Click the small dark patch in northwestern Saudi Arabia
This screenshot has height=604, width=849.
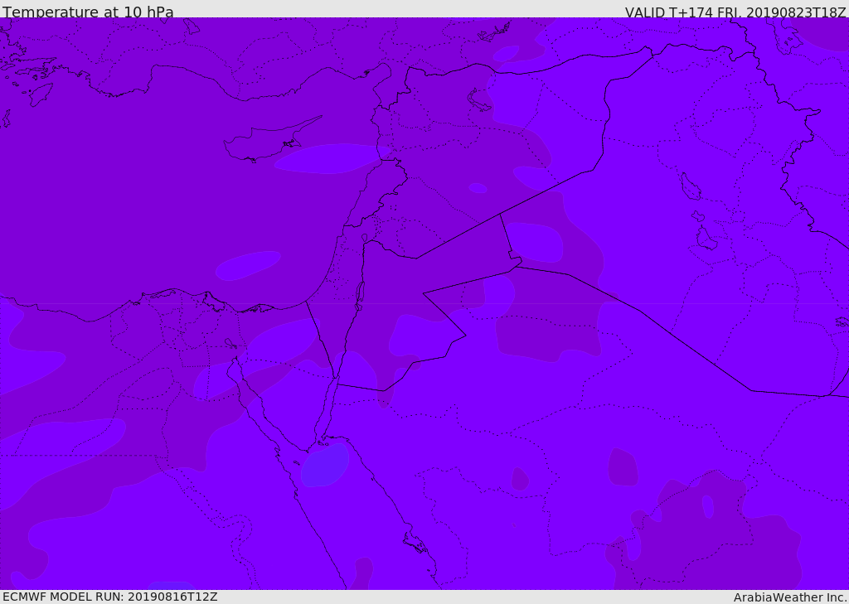pos(520,479)
